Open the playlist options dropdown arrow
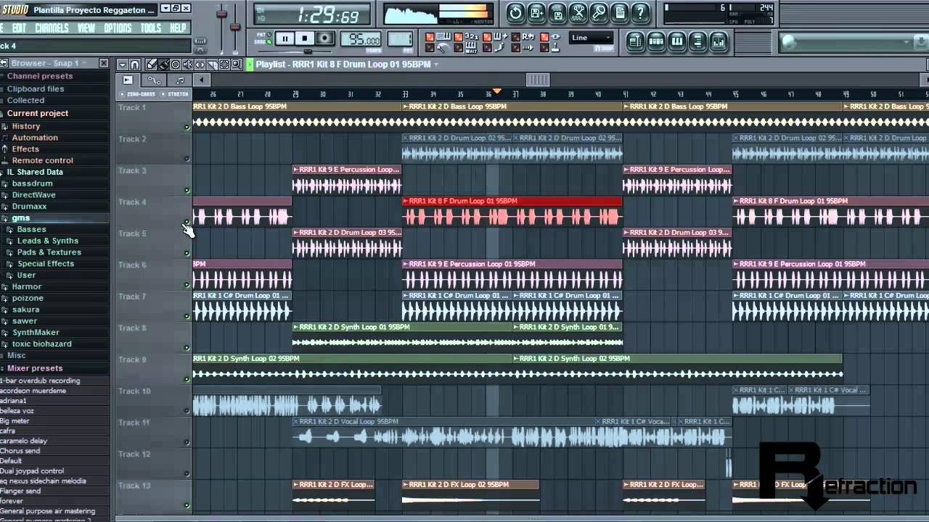The height and width of the screenshot is (522, 929). (123, 65)
